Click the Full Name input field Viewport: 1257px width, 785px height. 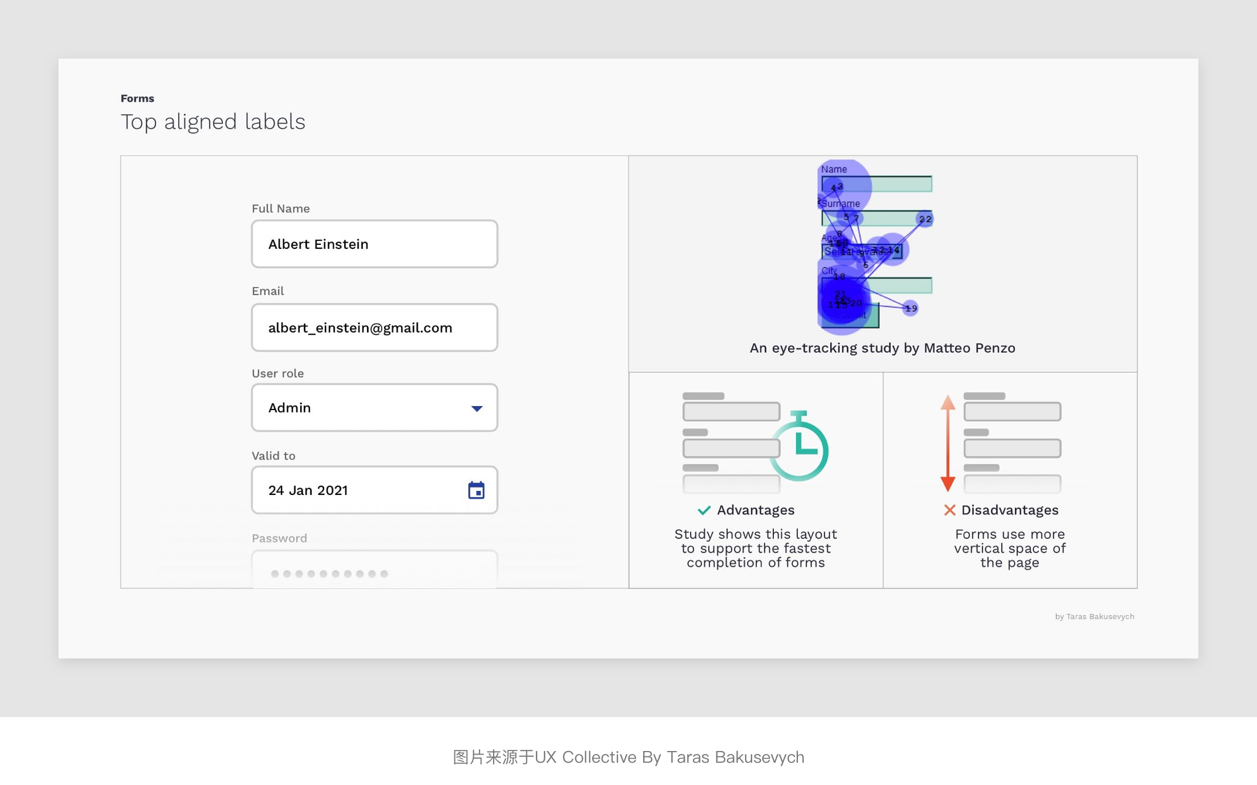(x=374, y=244)
